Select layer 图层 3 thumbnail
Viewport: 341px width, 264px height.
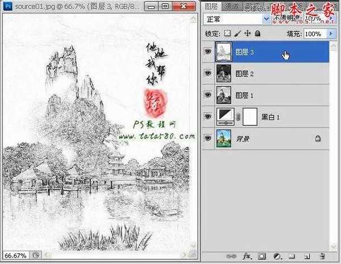click(x=223, y=52)
